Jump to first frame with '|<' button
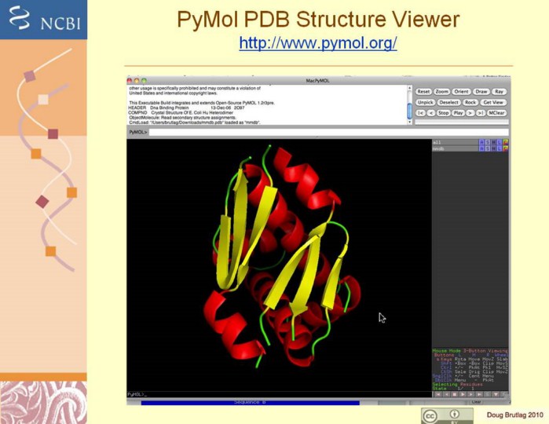Image resolution: width=549 pixels, height=424 pixels. pos(420,113)
